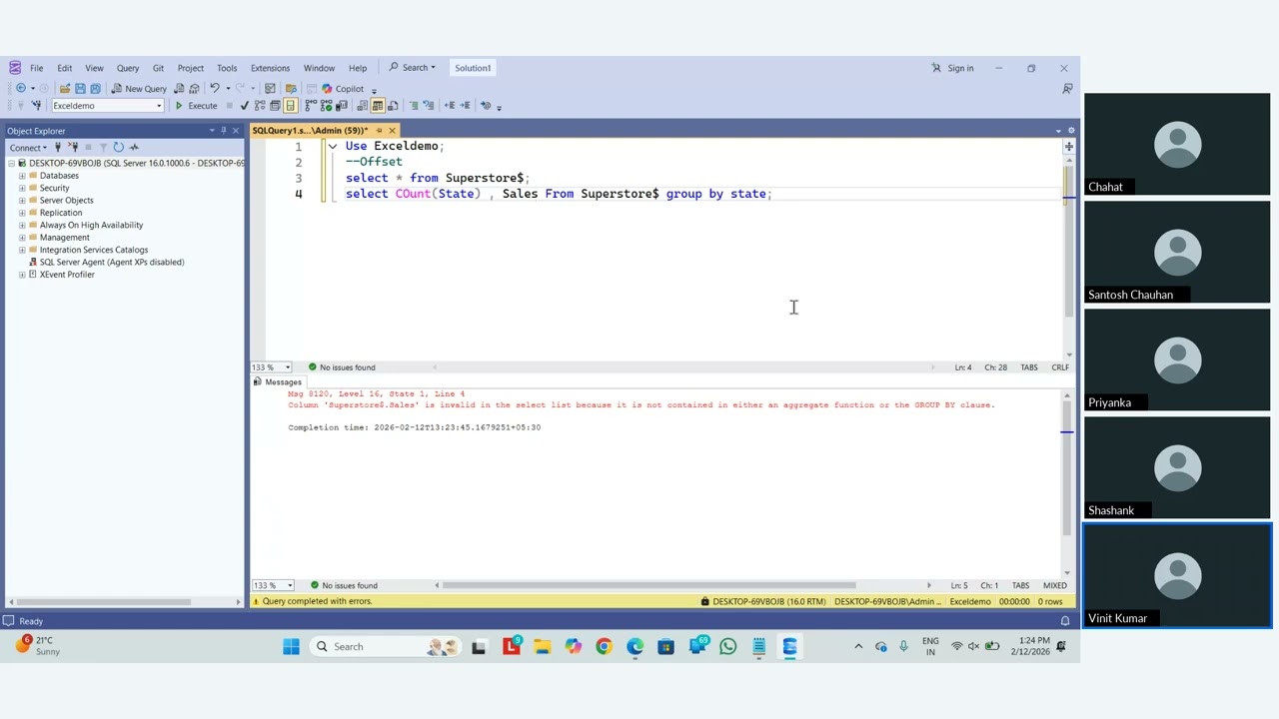Collapse the DESKTOP-69VBOJB server node
The width and height of the screenshot is (1279, 719).
[x=11, y=163]
